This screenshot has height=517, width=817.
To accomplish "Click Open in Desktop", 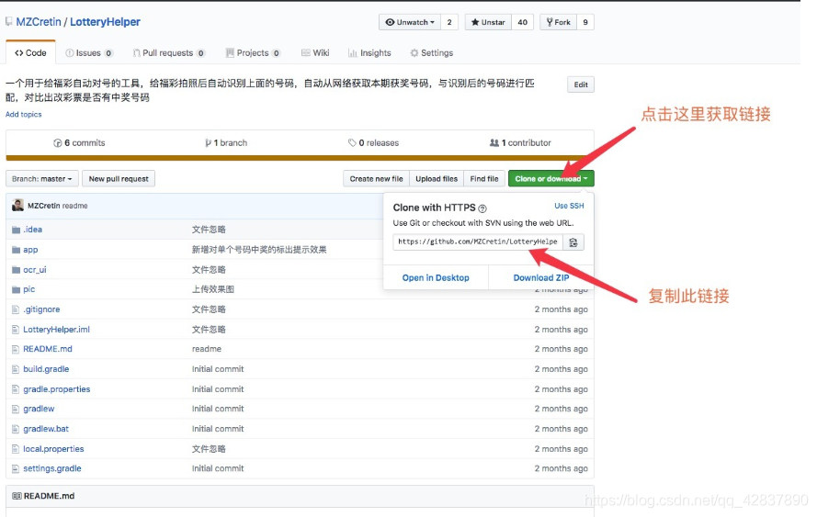I will (436, 278).
